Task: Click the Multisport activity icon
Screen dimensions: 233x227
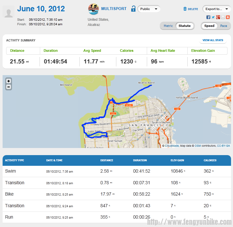Action: pos(94,9)
